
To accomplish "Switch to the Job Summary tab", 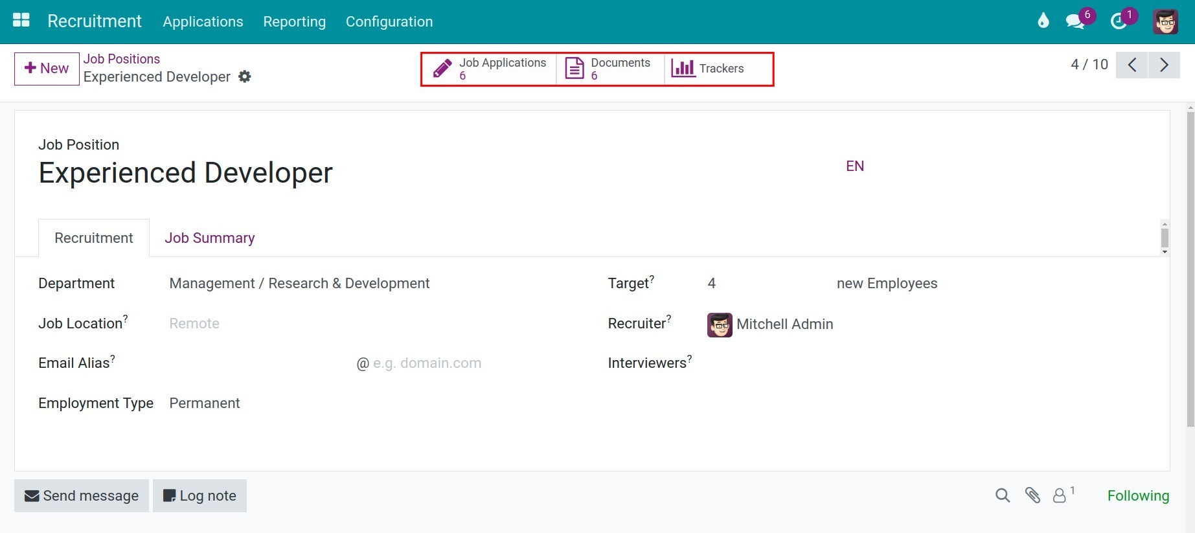I will [x=209, y=238].
